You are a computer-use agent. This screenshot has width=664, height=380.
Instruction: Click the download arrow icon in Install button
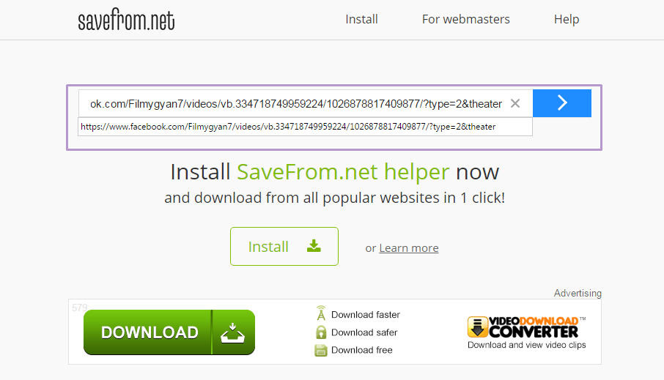[314, 246]
